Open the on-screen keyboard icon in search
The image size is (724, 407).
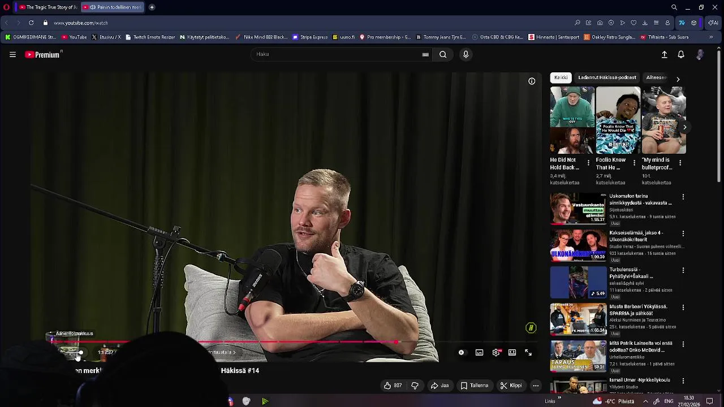coord(425,54)
